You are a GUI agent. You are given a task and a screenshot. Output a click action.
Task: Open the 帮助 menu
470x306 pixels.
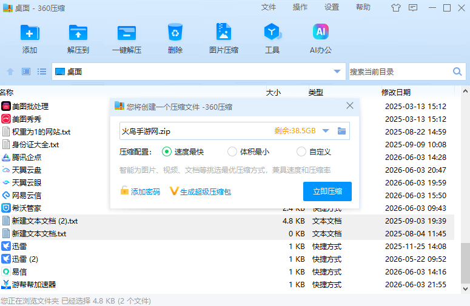click(363, 7)
